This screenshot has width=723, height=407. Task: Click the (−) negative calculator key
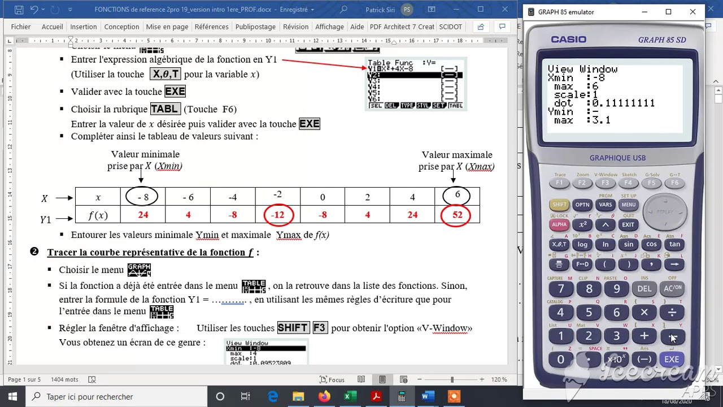point(644,360)
